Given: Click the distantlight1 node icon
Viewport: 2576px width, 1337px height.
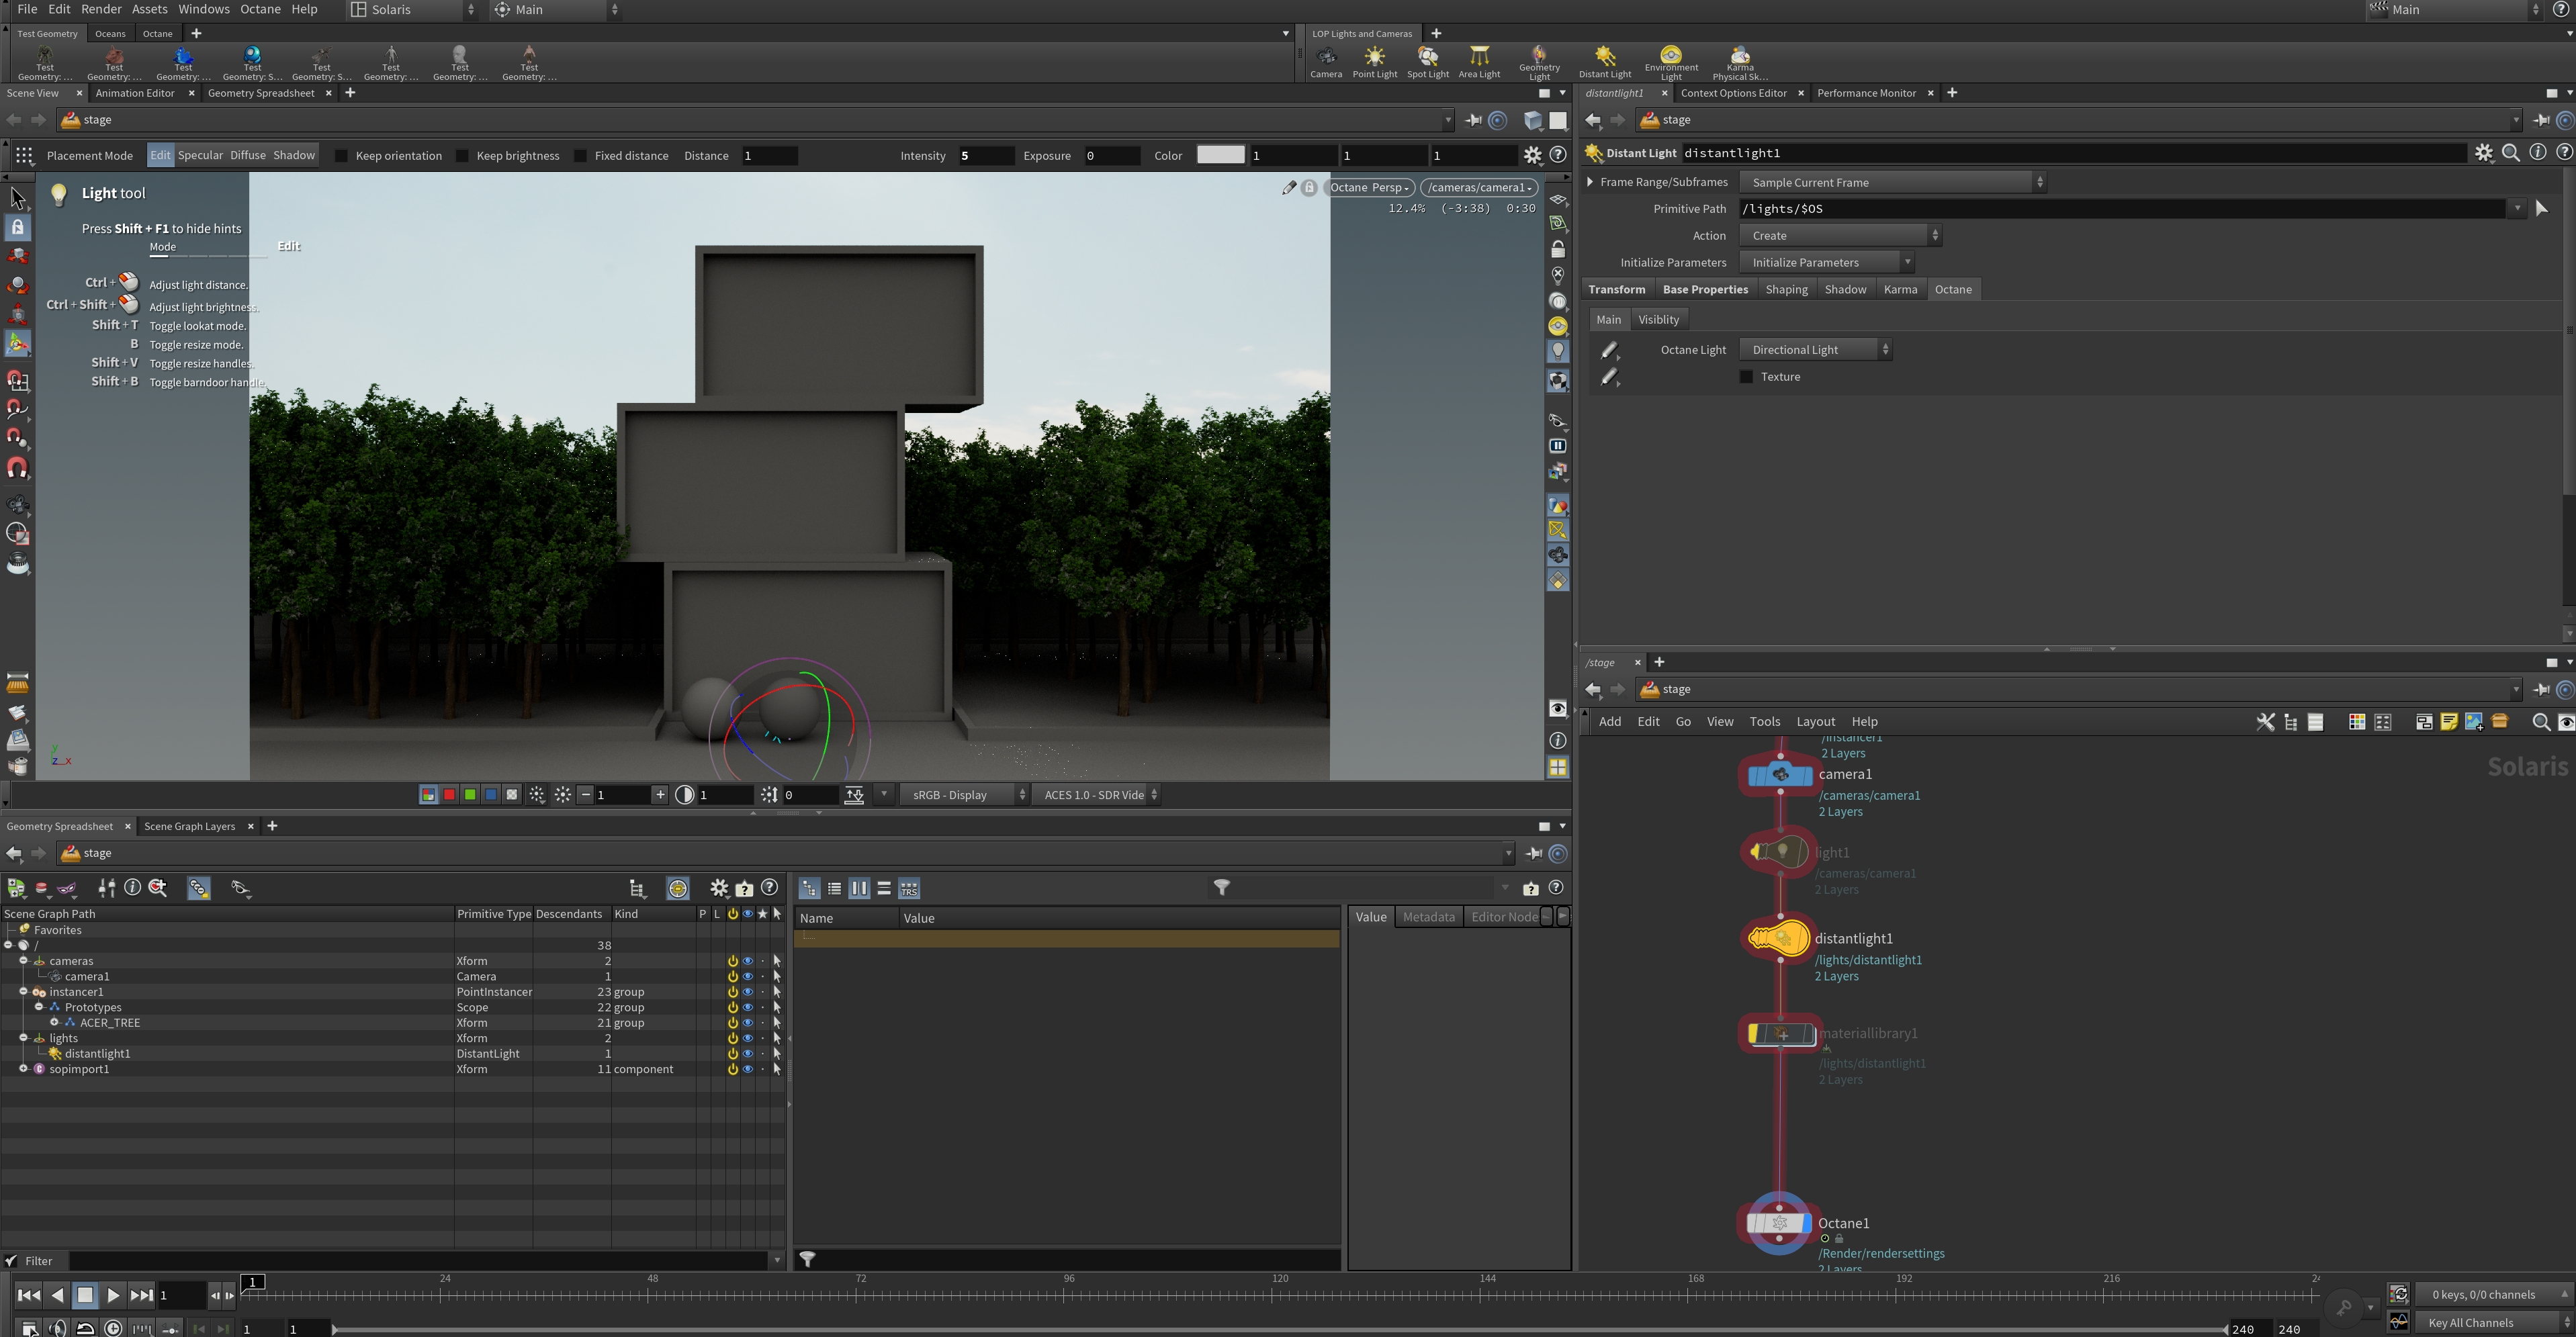Looking at the screenshot, I should pyautogui.click(x=1780, y=938).
